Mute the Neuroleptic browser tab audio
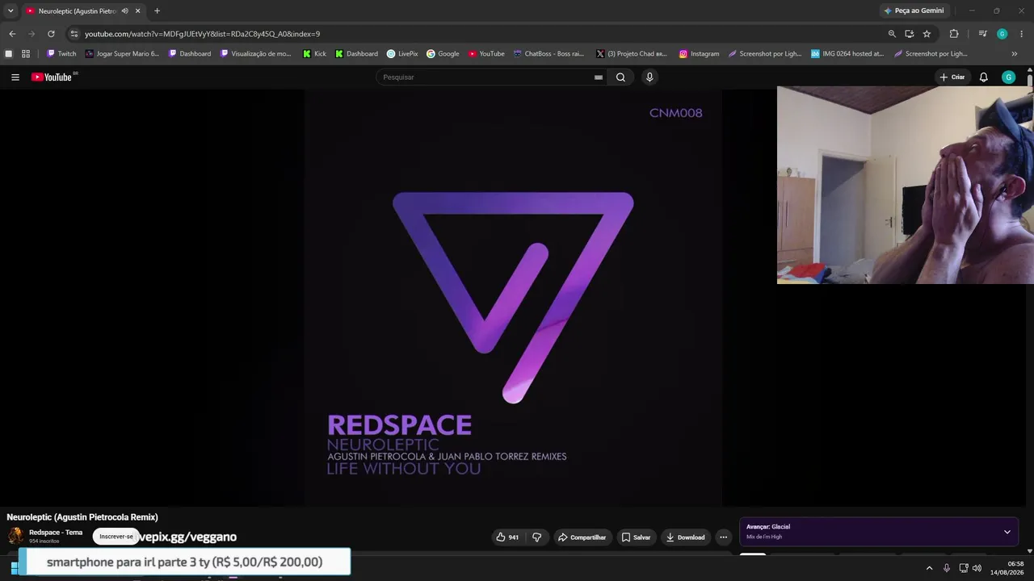Screen dimensions: 1034x581 coord(124,11)
